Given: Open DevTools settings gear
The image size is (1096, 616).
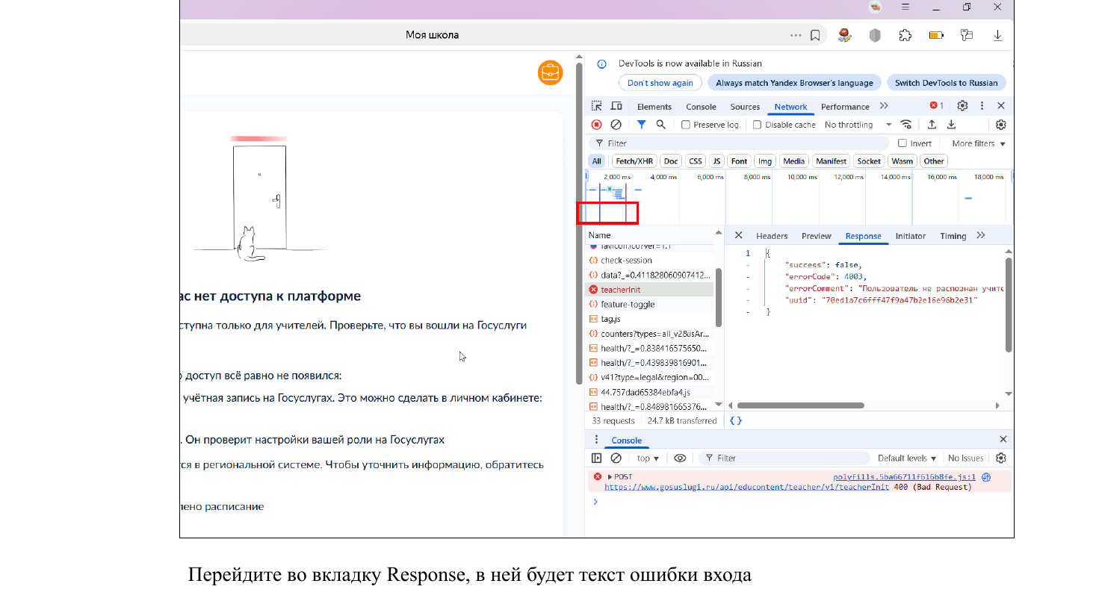Looking at the screenshot, I should tap(962, 106).
